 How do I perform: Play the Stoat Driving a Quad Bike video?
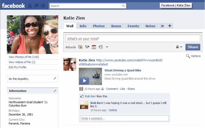coord(85,81)
